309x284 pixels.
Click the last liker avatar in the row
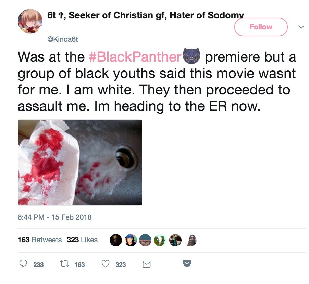click(190, 240)
